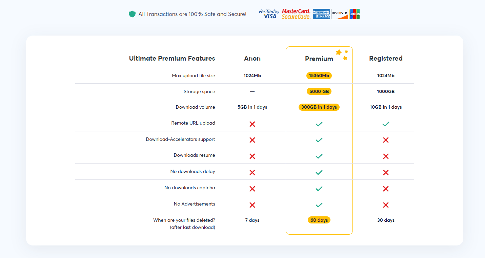This screenshot has height=258, width=485.
Task: Click Registered's red X for No Advertisements
Action: pos(386,205)
